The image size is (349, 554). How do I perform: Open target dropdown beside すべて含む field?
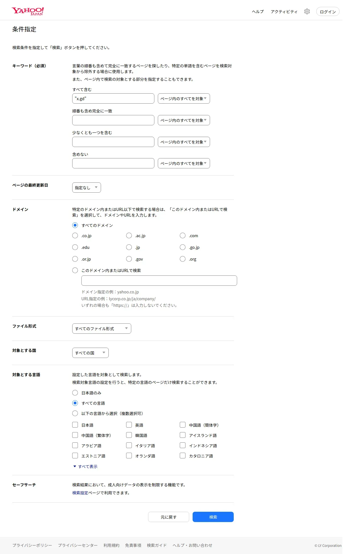pos(184,98)
